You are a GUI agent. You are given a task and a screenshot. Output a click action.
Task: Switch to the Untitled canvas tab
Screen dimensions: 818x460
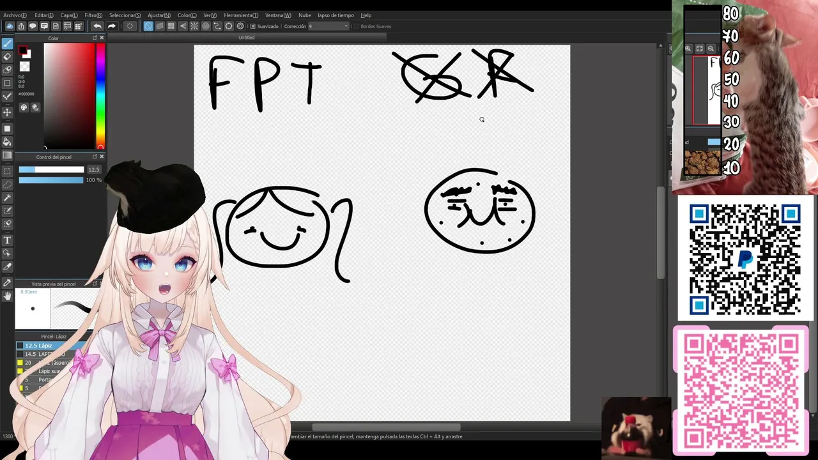point(247,38)
